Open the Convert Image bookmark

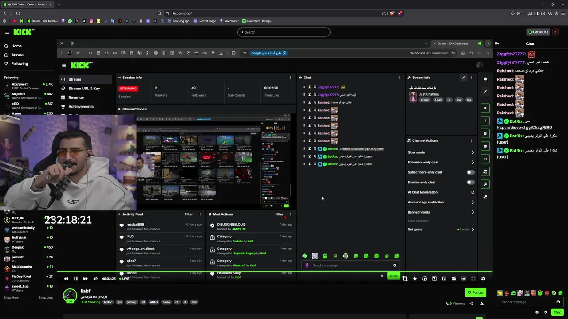pos(205,21)
